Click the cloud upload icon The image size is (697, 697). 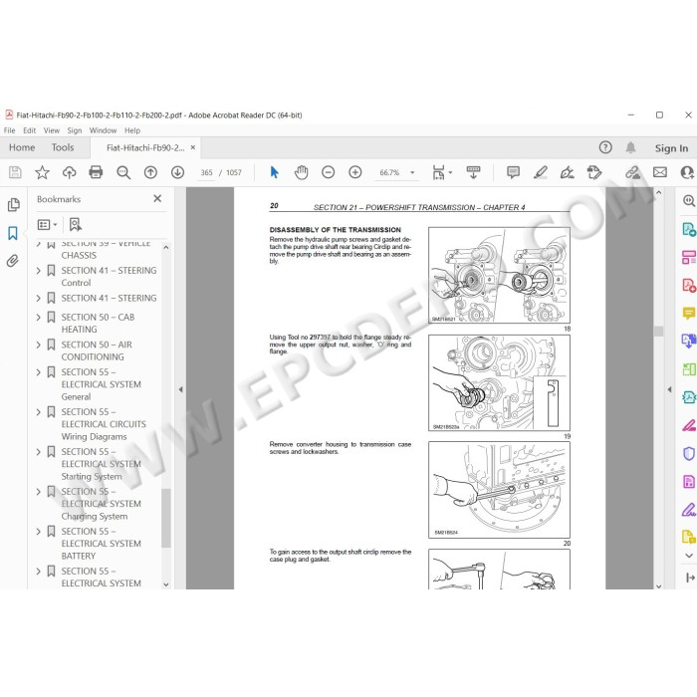point(69,172)
